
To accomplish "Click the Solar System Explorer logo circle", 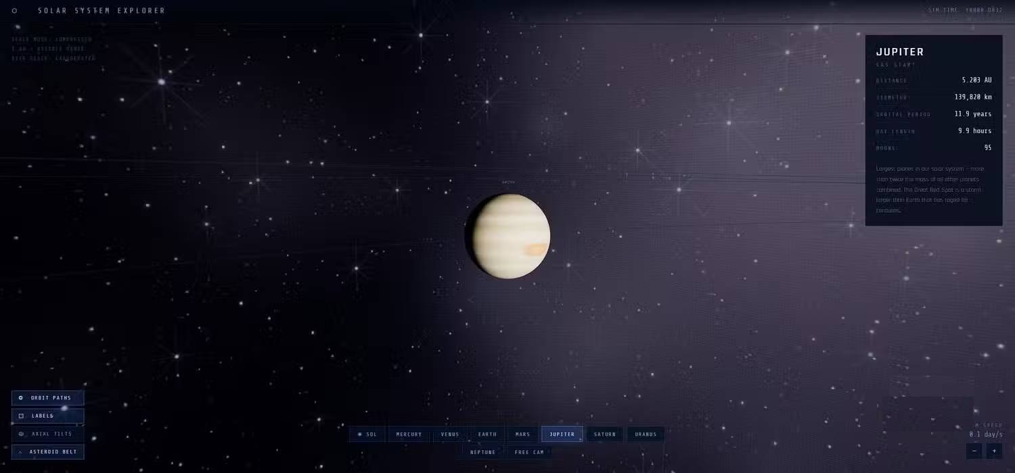I will [x=15, y=11].
